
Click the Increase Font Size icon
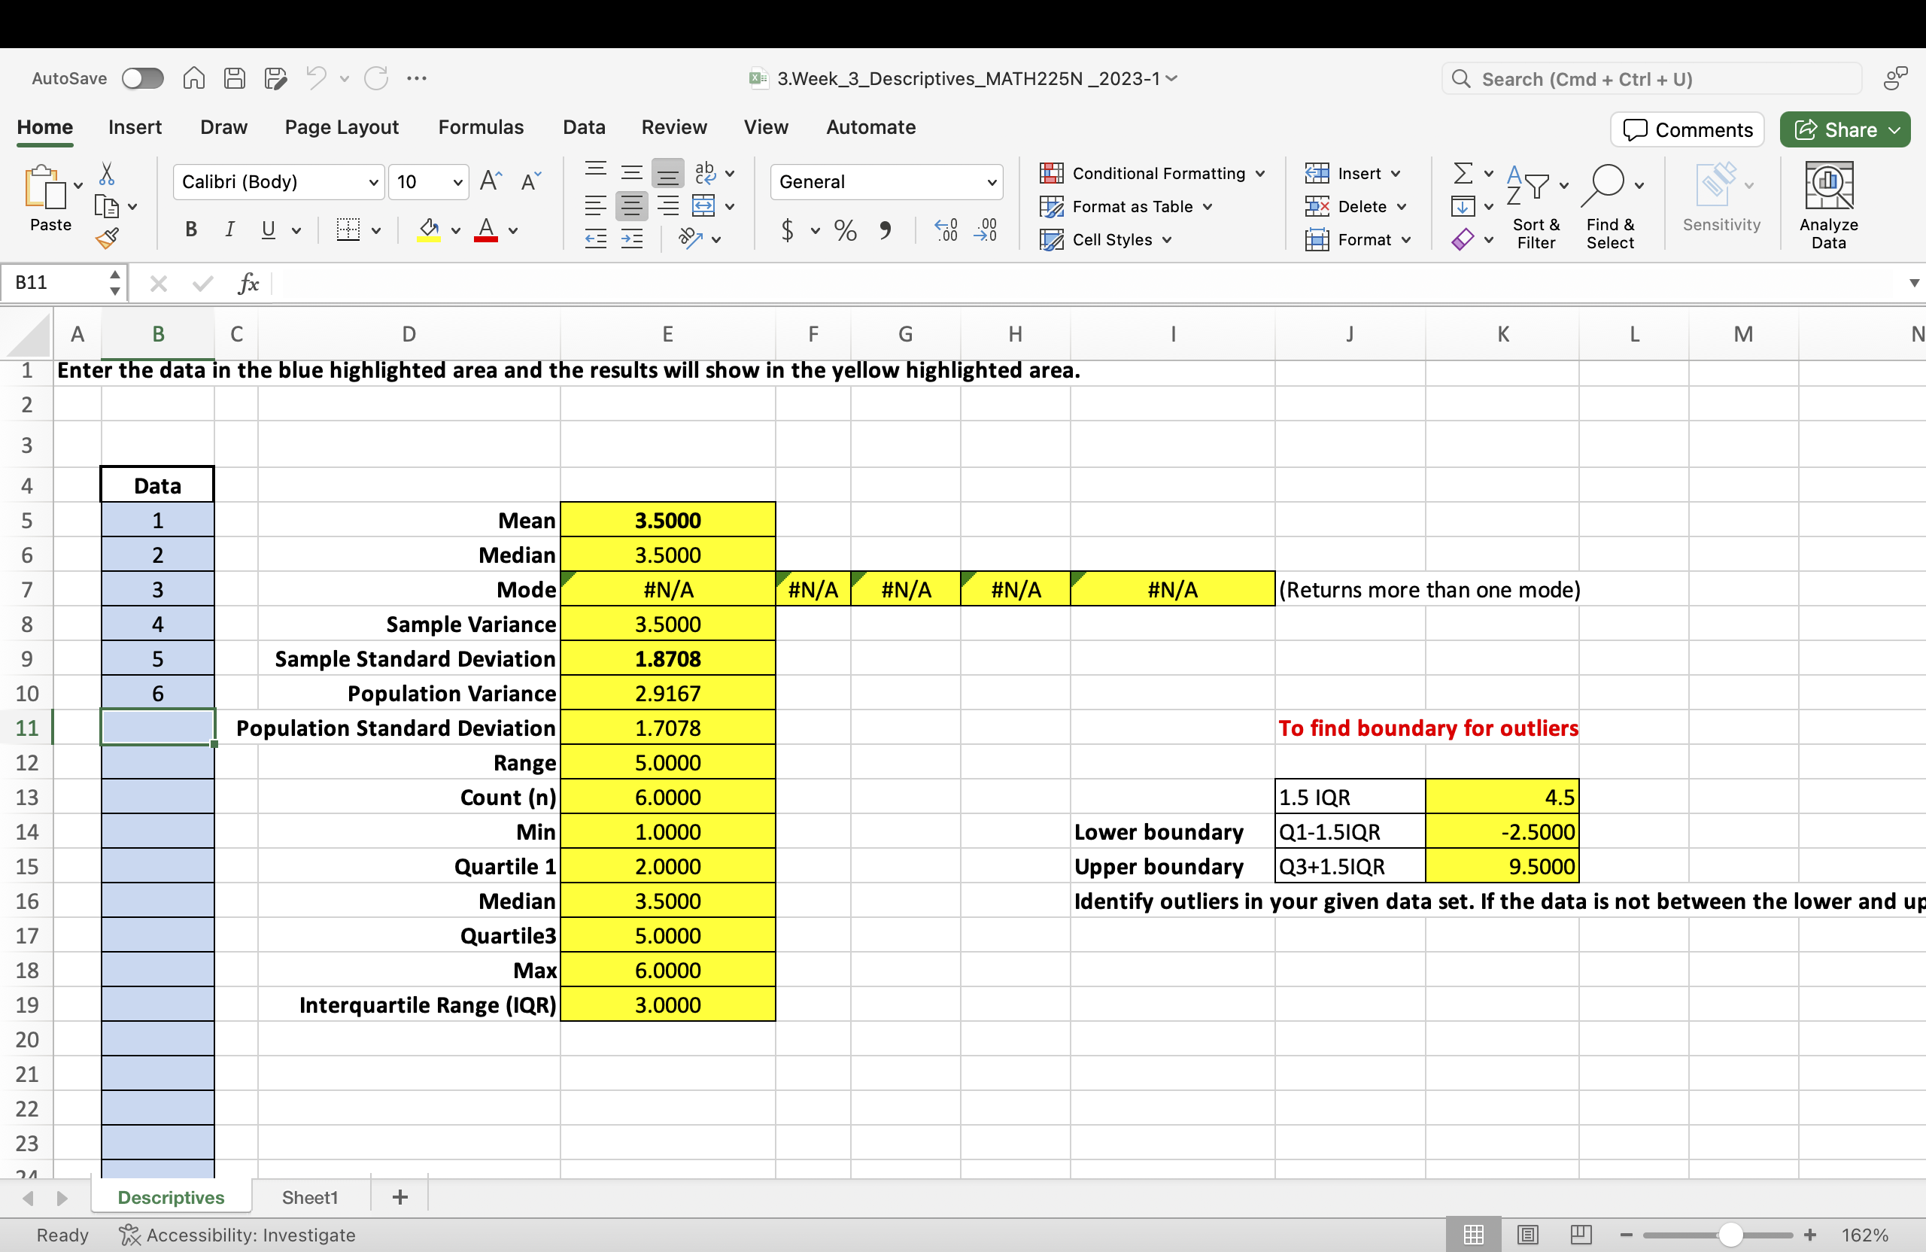491,181
